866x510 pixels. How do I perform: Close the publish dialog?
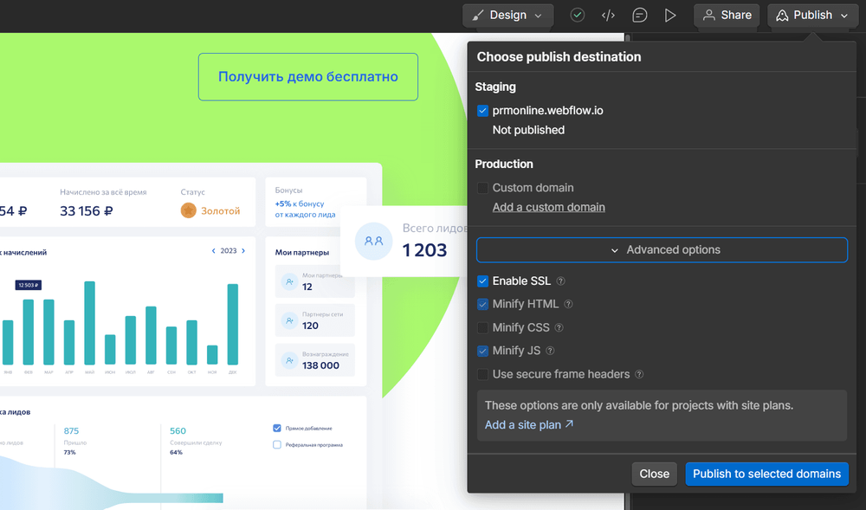tap(654, 474)
